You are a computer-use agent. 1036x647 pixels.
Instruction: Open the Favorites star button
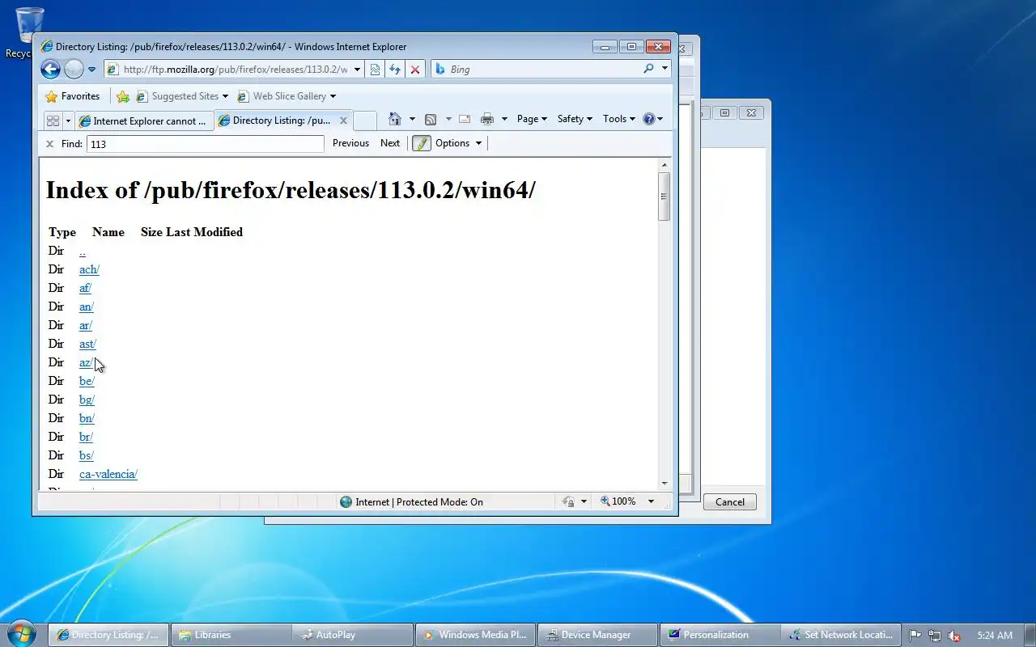[x=73, y=96]
